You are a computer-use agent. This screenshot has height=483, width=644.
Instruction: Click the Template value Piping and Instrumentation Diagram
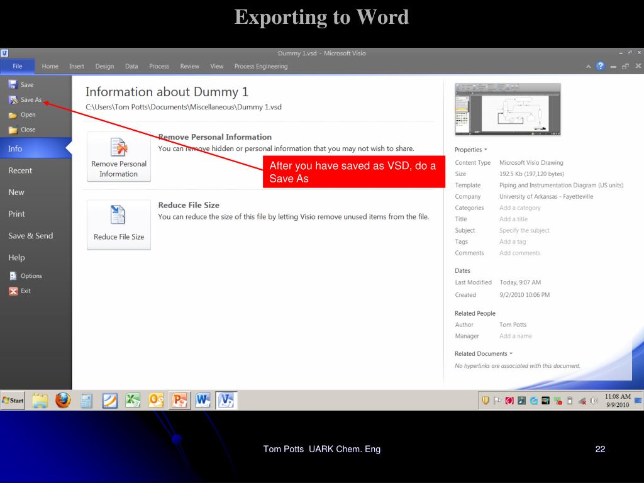tap(561, 186)
